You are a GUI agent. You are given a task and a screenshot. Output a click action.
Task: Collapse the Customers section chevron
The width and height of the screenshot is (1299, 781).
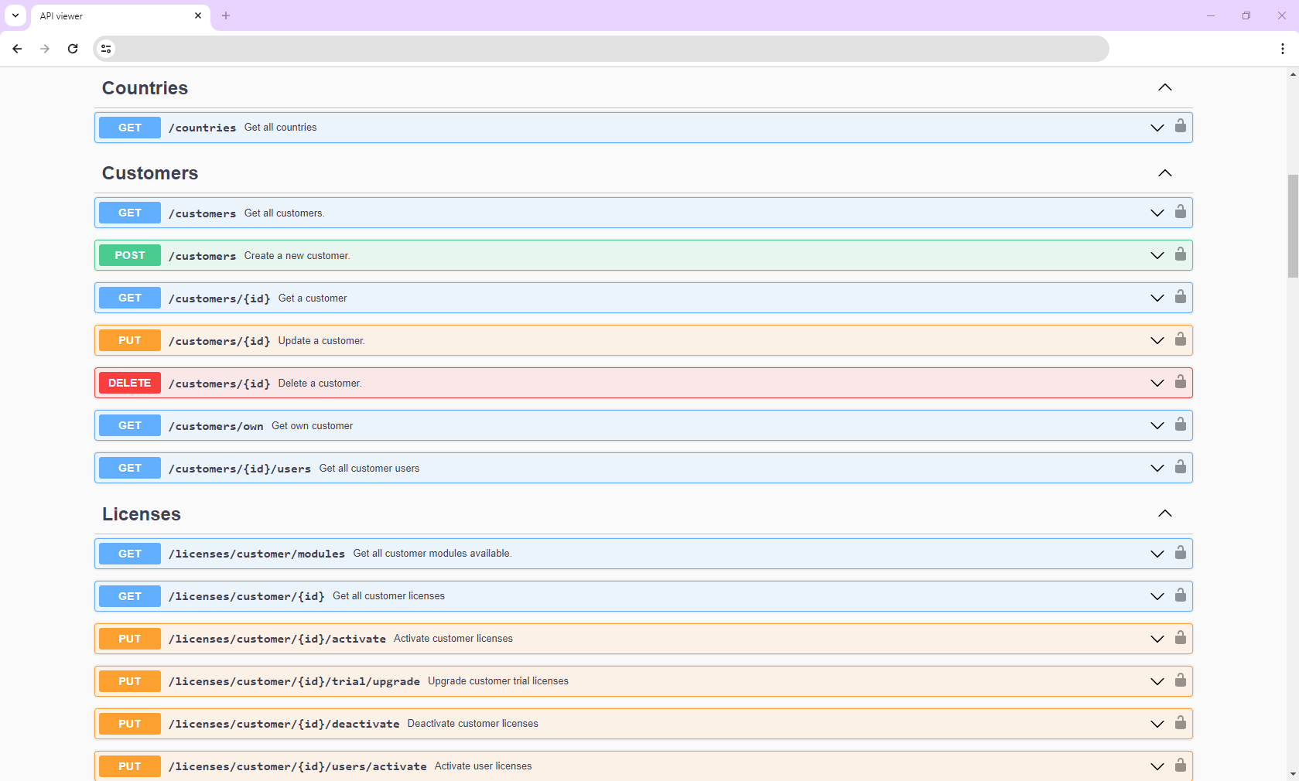point(1164,173)
